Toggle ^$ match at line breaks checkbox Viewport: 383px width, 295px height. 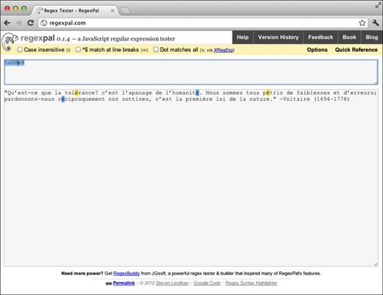[x=78, y=50]
